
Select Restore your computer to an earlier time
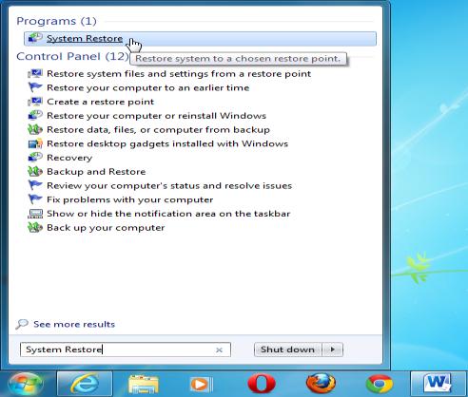click(x=148, y=87)
